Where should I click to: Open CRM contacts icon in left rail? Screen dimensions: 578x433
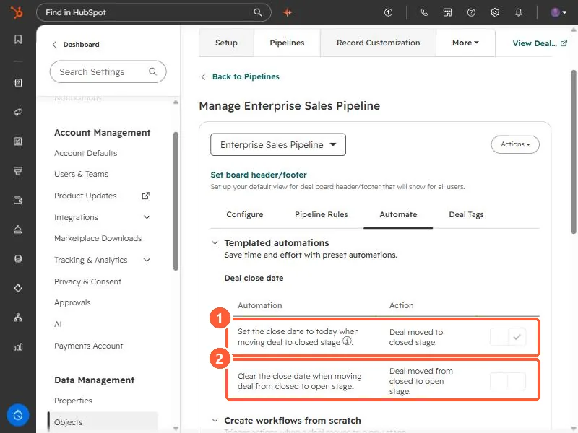pyautogui.click(x=18, y=83)
